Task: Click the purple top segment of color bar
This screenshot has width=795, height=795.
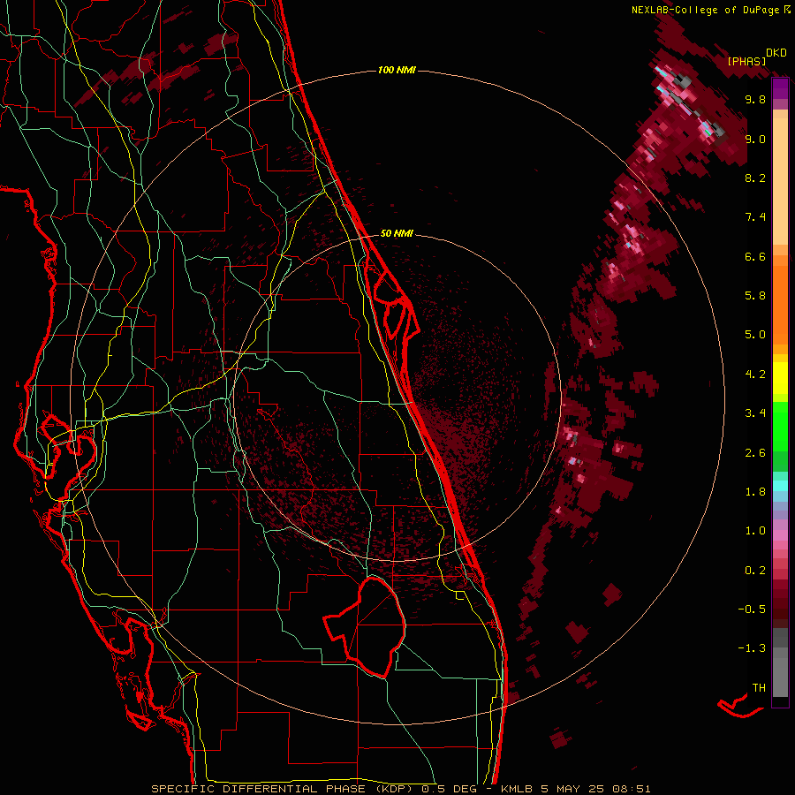Action: pyautogui.click(x=780, y=88)
